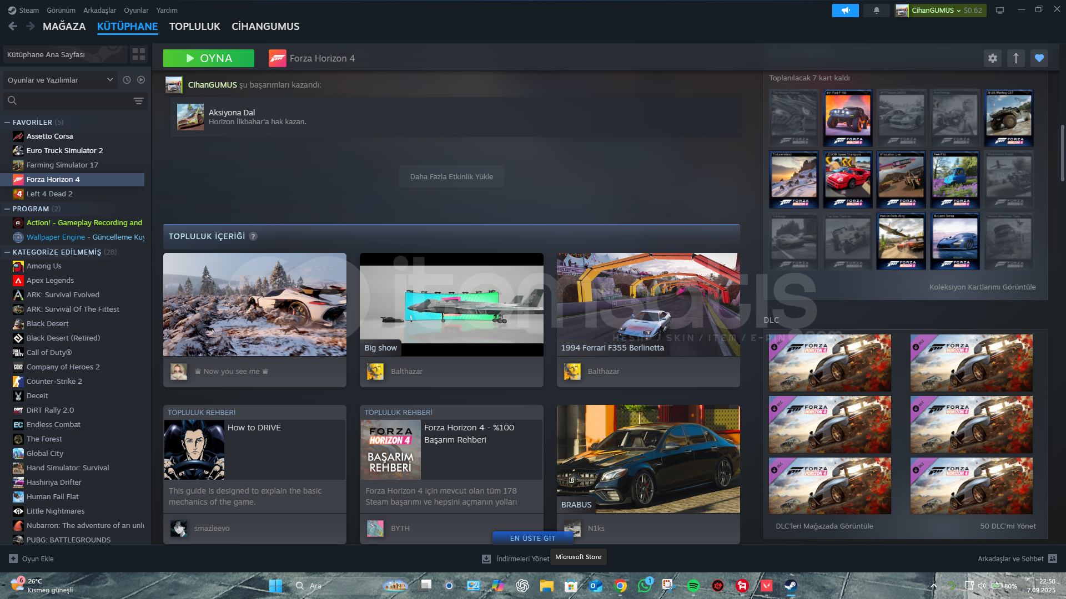Screen dimensions: 1066x599
Task: Click the Oyun Ekle plus icon
Action: pyautogui.click(x=13, y=559)
